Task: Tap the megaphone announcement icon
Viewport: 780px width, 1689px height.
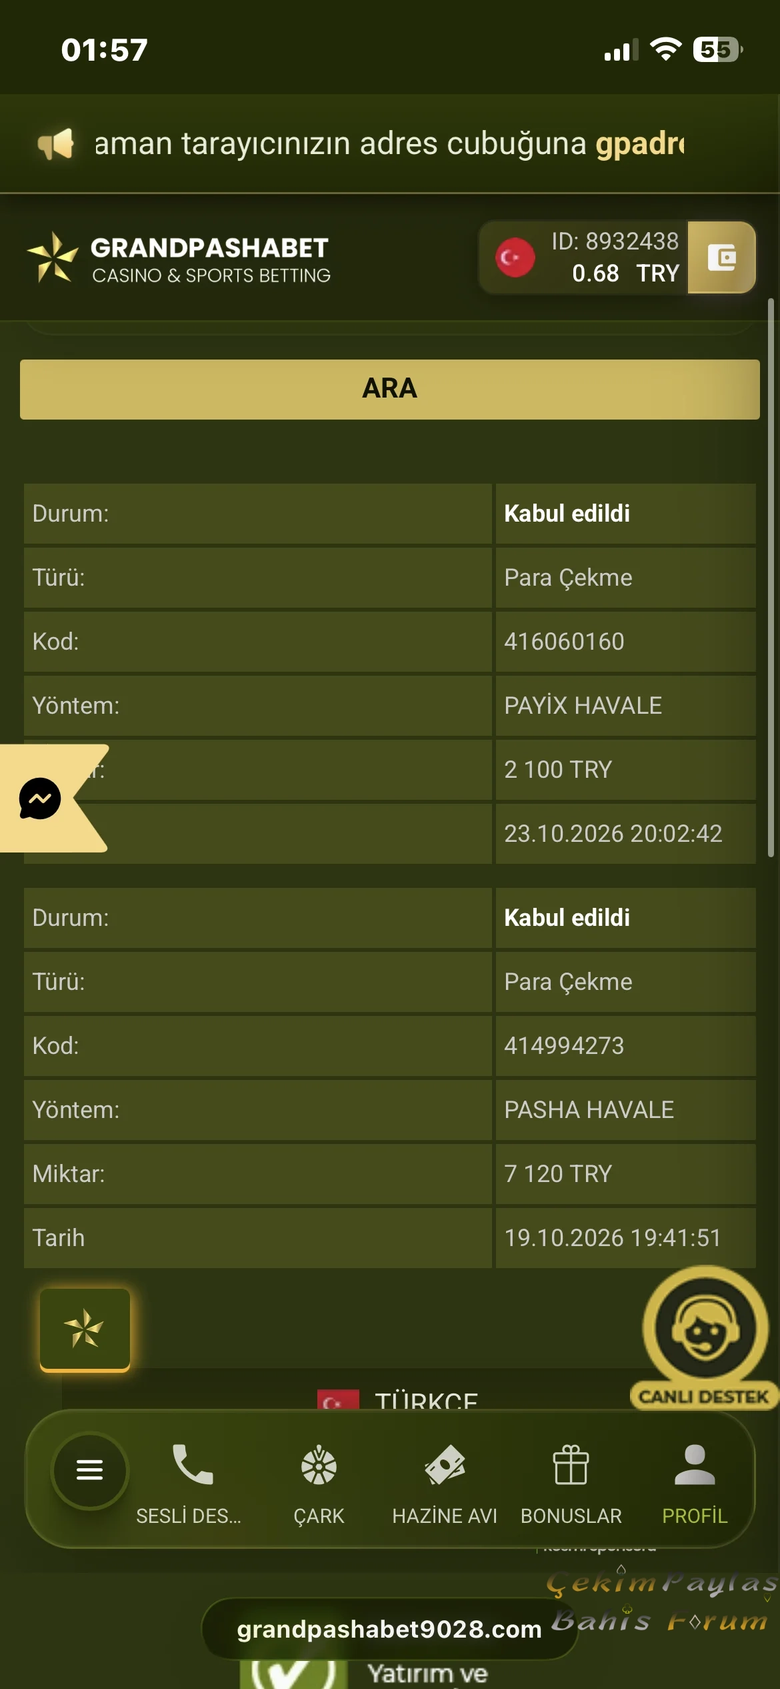Action: click(x=55, y=144)
